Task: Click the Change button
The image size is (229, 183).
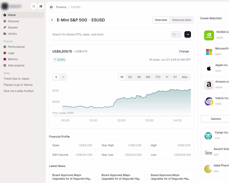Action: click(x=184, y=52)
